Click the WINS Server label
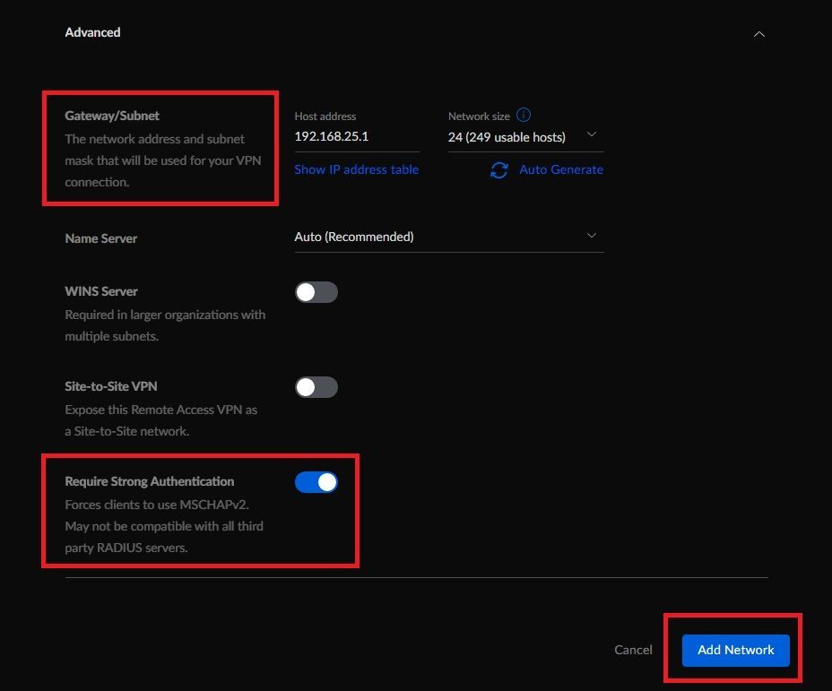This screenshot has width=832, height=691. 100,291
